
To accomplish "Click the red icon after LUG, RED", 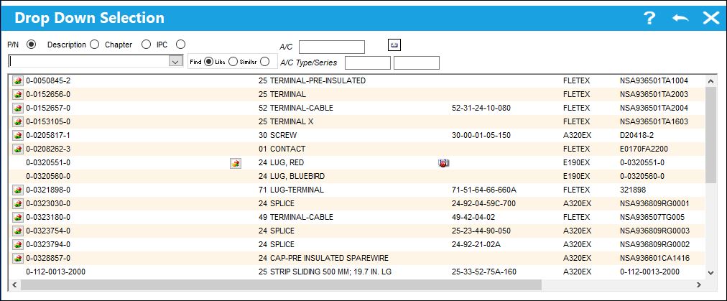I will tap(444, 163).
